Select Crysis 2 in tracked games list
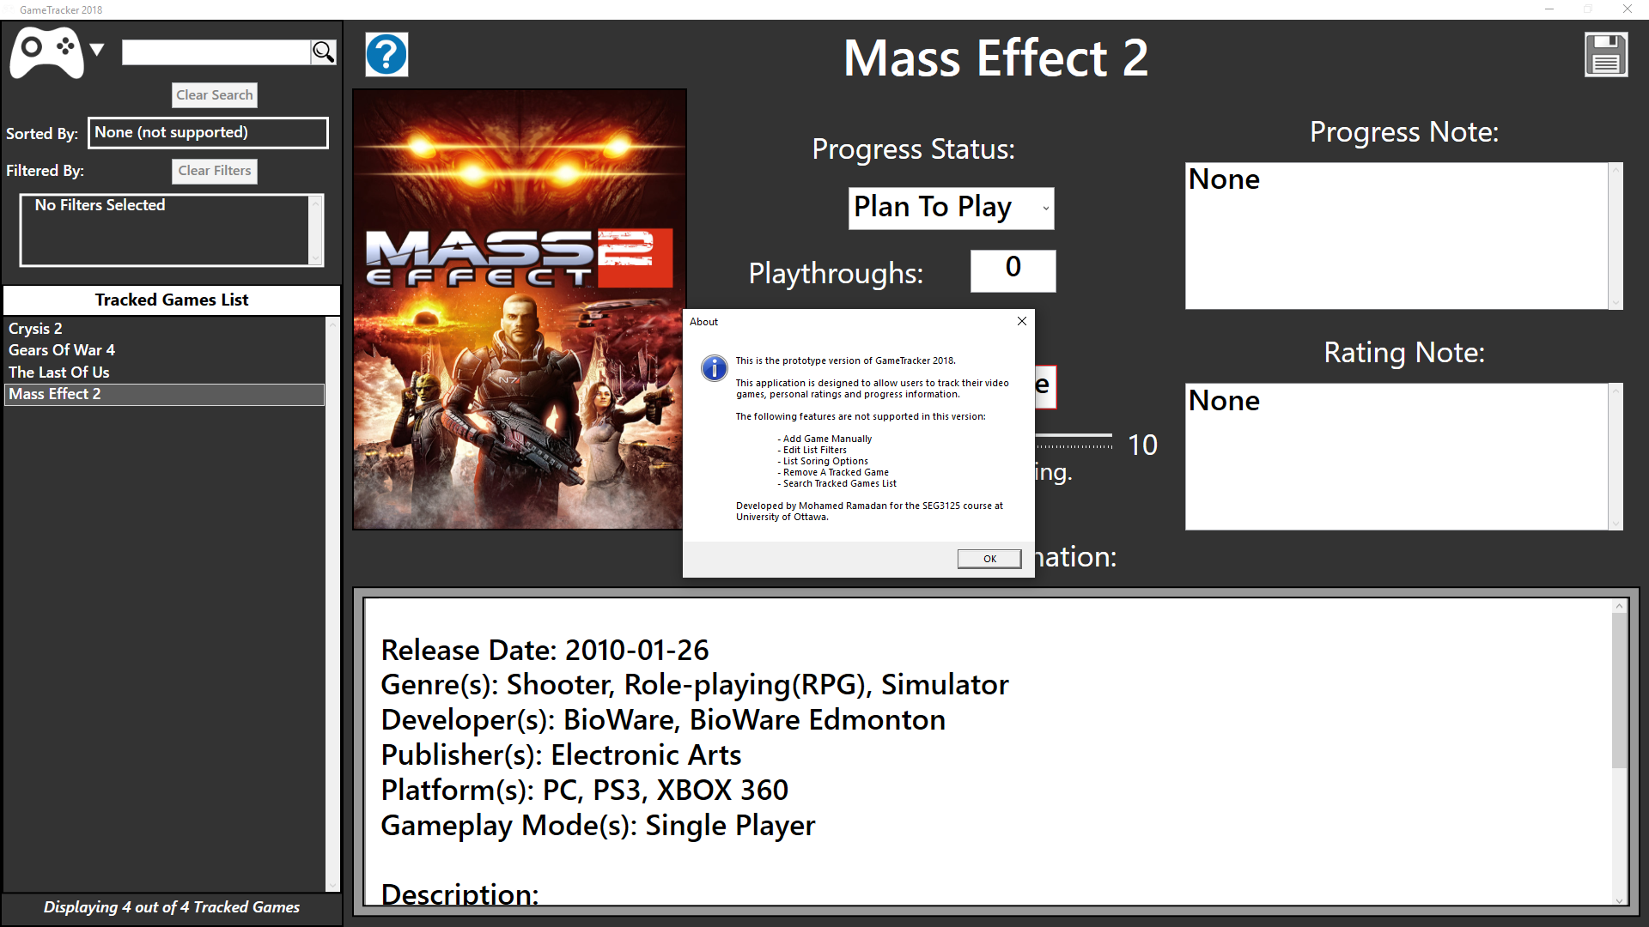Screen dimensions: 1649x927 pos(35,329)
